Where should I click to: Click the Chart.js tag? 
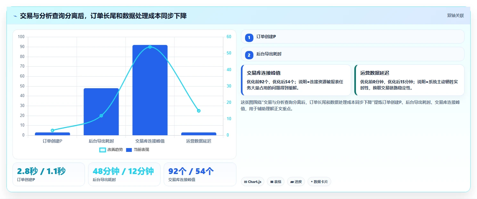[x=252, y=182]
